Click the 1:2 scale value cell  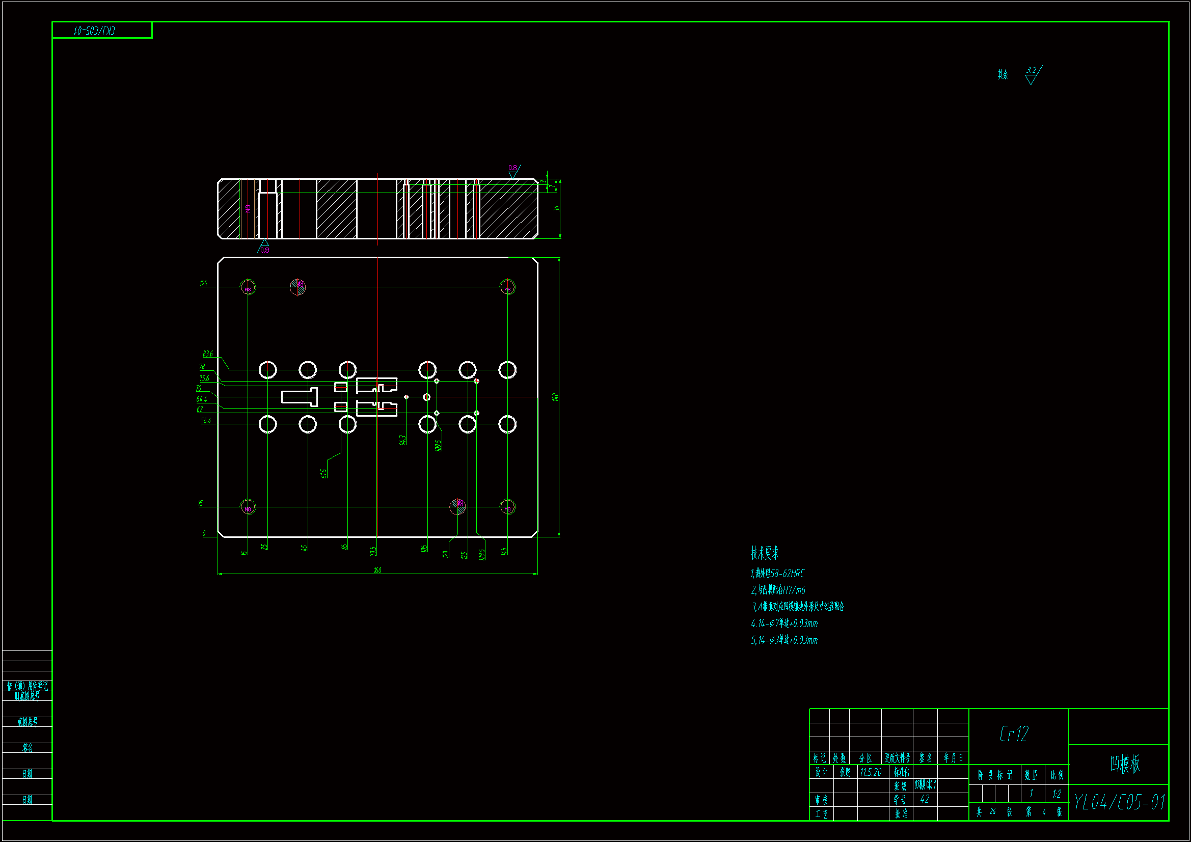point(1057,794)
